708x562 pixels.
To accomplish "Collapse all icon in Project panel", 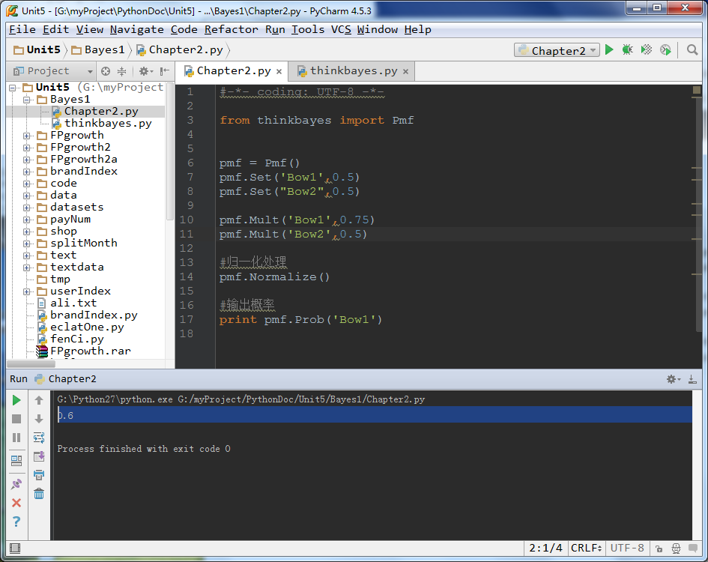I will pyautogui.click(x=122, y=71).
